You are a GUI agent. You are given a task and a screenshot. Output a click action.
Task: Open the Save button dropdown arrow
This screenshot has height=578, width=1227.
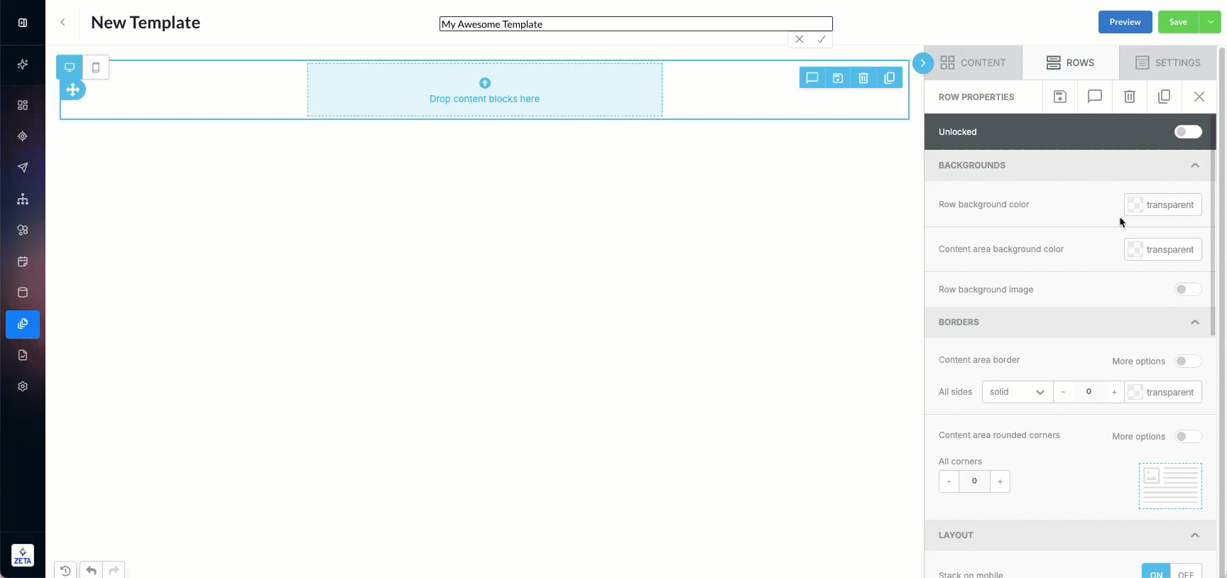(x=1210, y=22)
